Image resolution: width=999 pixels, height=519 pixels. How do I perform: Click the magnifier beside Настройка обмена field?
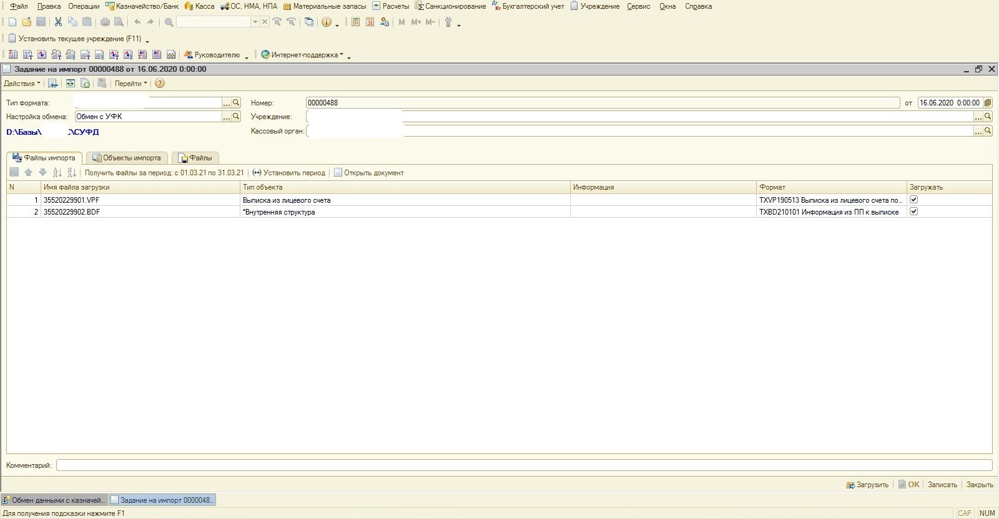236,117
